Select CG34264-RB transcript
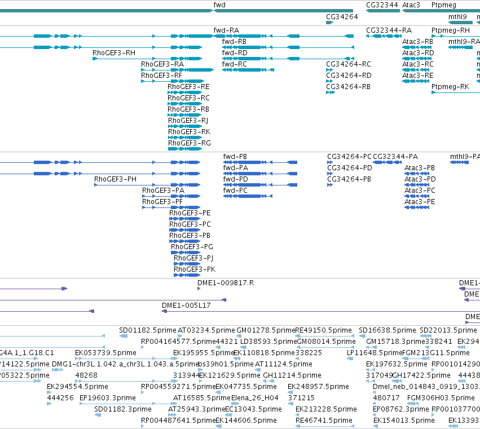 (348, 87)
